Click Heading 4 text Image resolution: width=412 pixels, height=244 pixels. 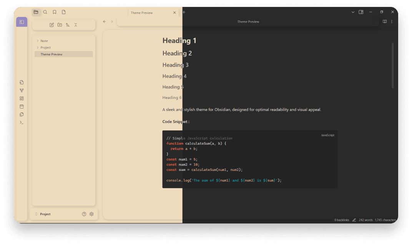[x=174, y=76]
